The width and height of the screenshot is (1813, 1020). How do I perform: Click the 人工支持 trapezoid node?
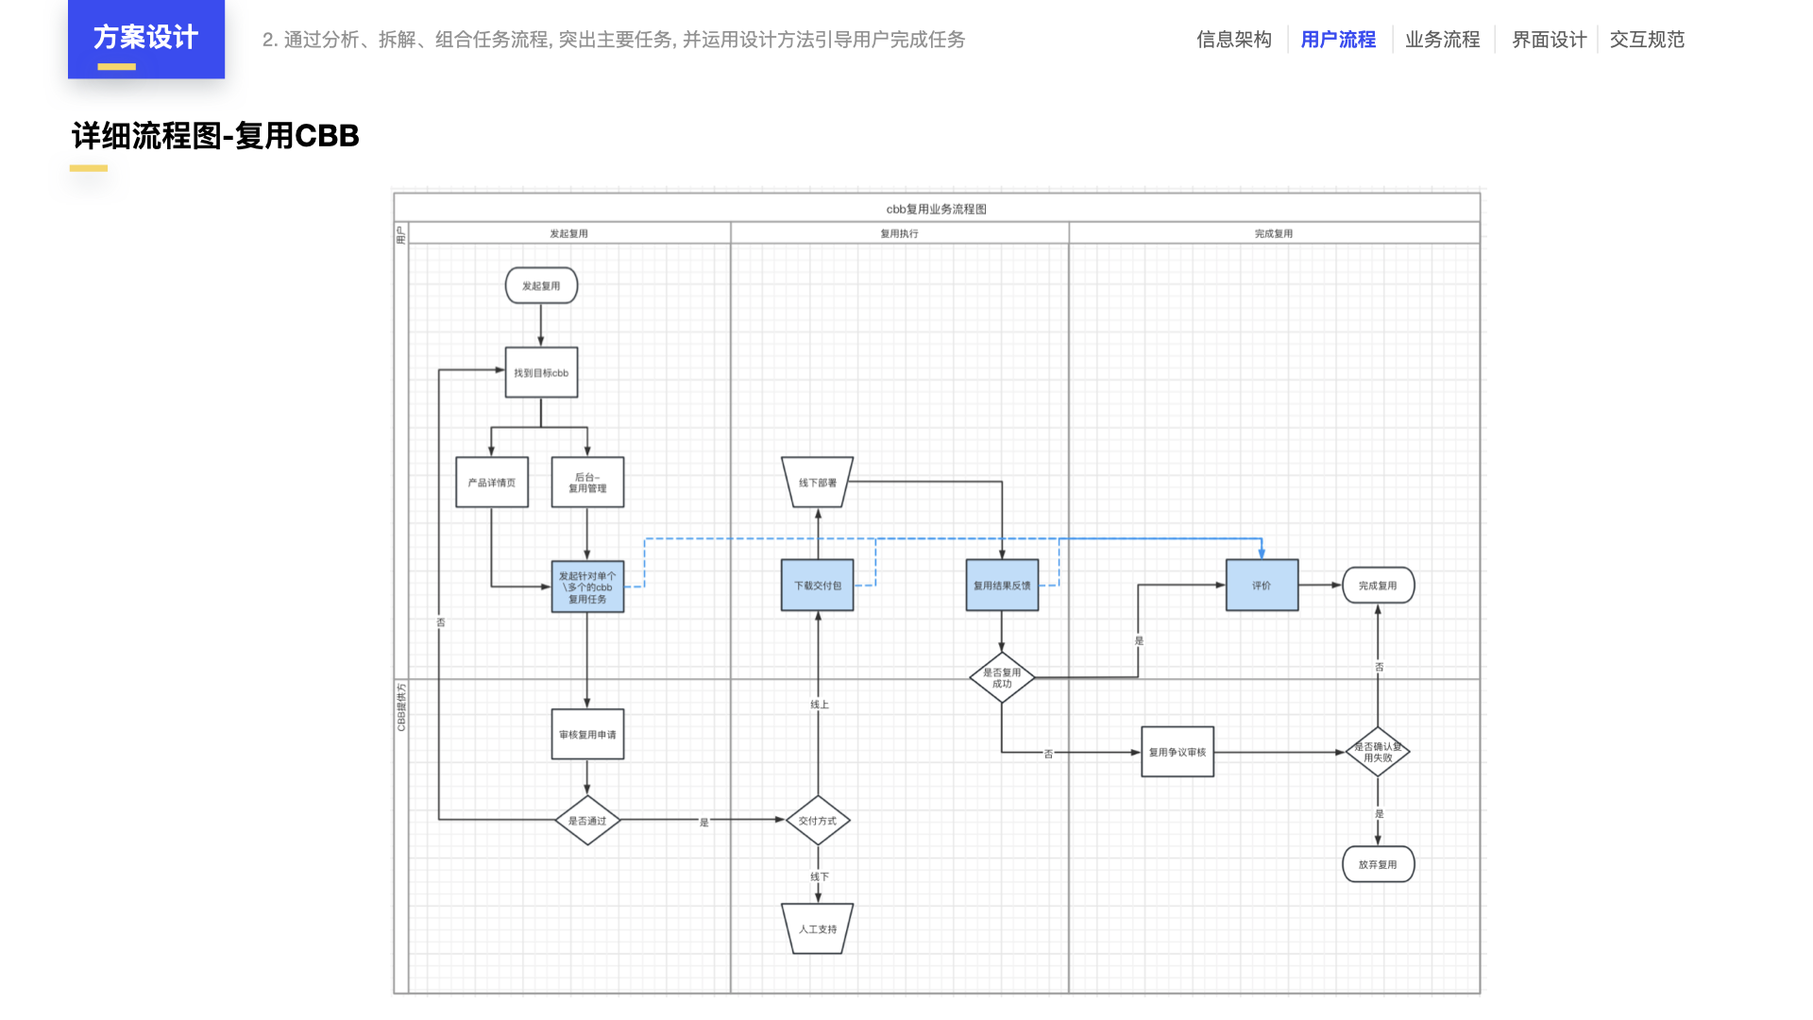pyautogui.click(x=818, y=928)
